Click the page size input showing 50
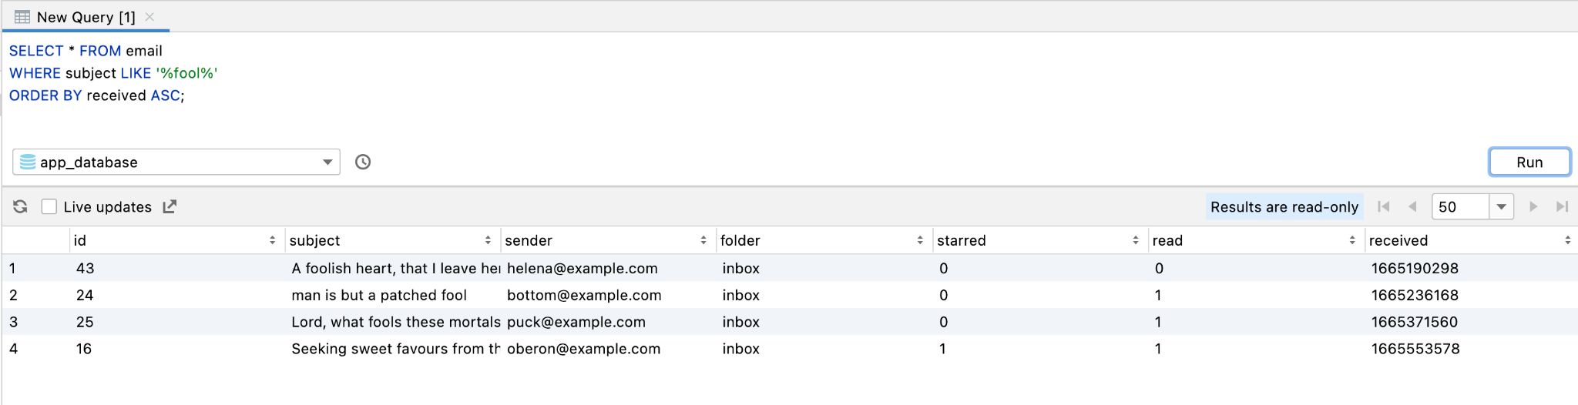Viewport: 1578px width, 405px height. point(1459,206)
